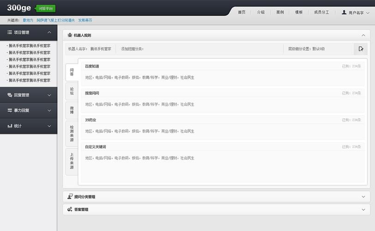Click the category list under 百度知道

click(x=139, y=78)
